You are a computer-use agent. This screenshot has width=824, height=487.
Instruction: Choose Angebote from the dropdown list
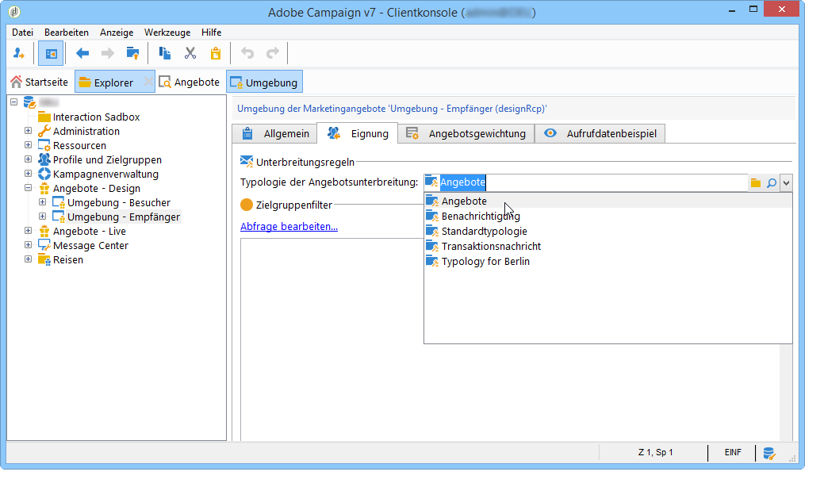tap(608, 201)
